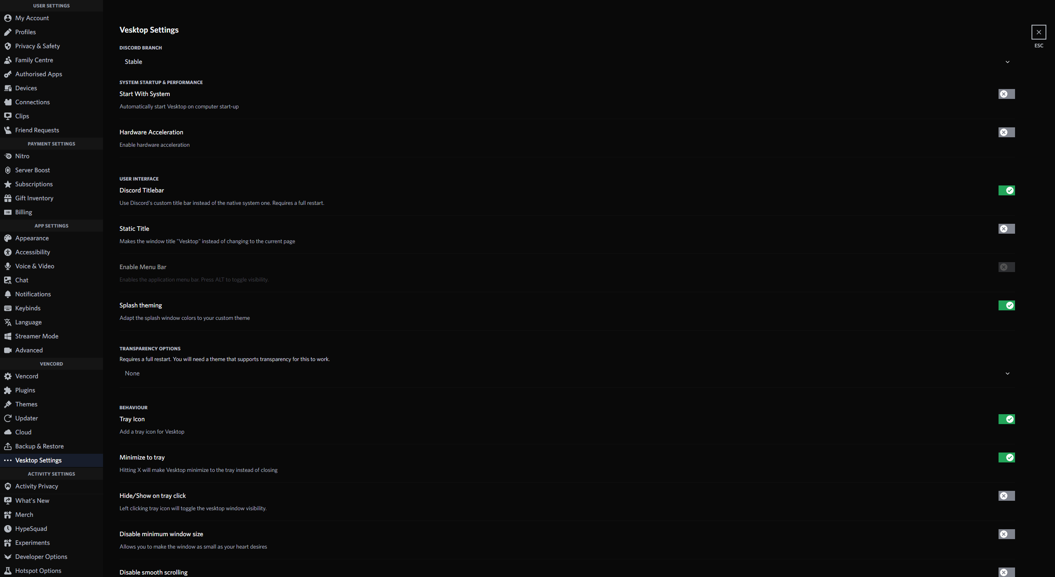The height and width of the screenshot is (577, 1055).
Task: Toggle Minimize to Tray off
Action: (1007, 457)
